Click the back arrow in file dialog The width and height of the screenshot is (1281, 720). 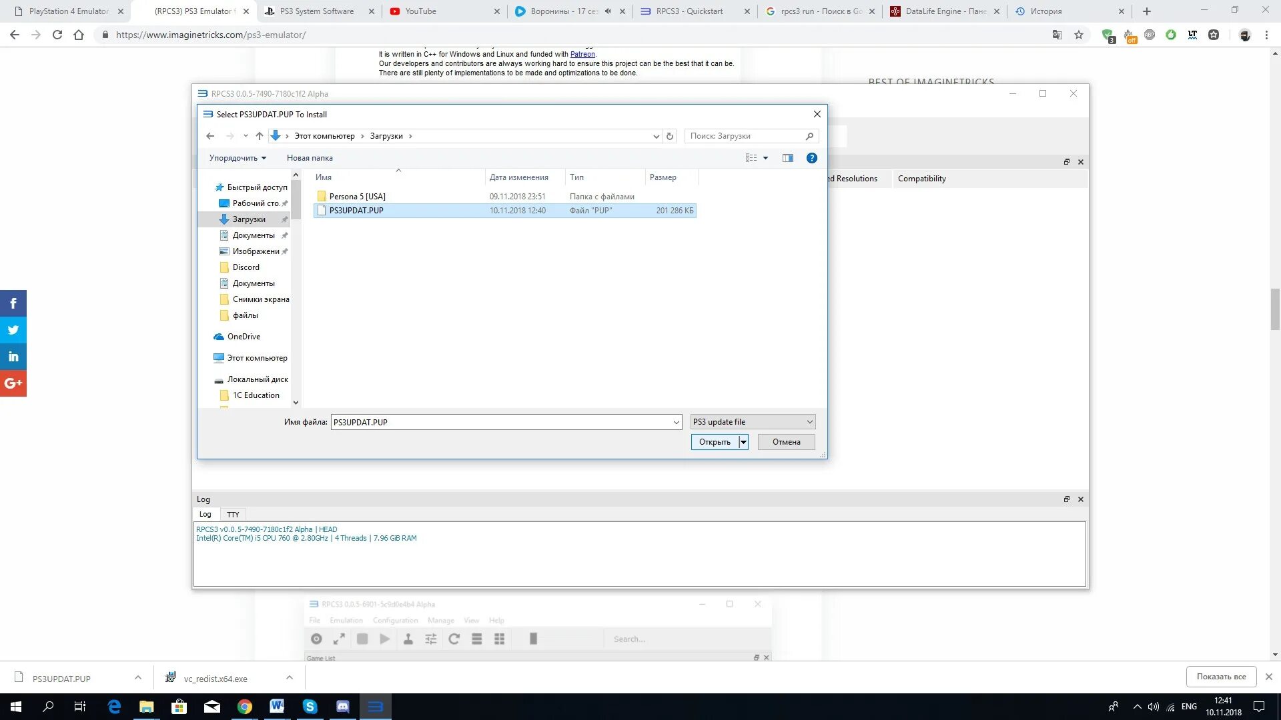[210, 136]
